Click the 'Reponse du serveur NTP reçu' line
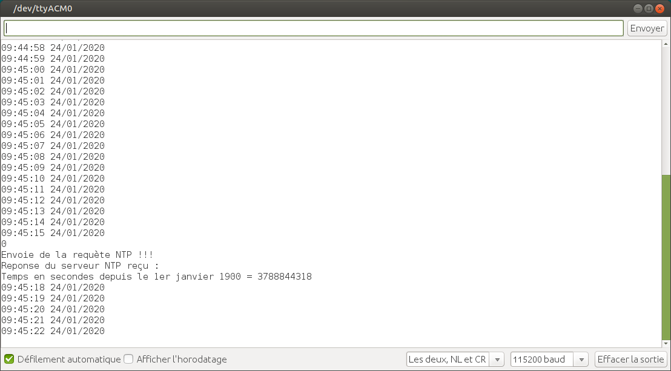 click(x=79, y=266)
